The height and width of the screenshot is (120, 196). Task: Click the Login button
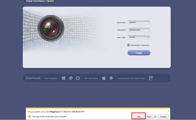139,53
